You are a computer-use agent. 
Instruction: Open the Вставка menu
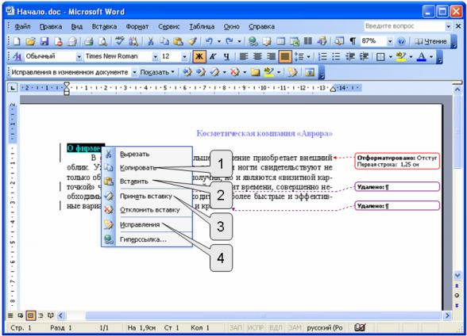click(x=104, y=26)
